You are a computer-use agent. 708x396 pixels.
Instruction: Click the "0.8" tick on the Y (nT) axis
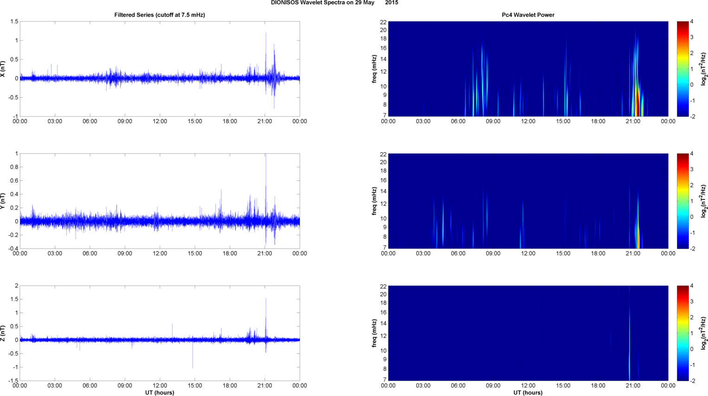pos(14,167)
